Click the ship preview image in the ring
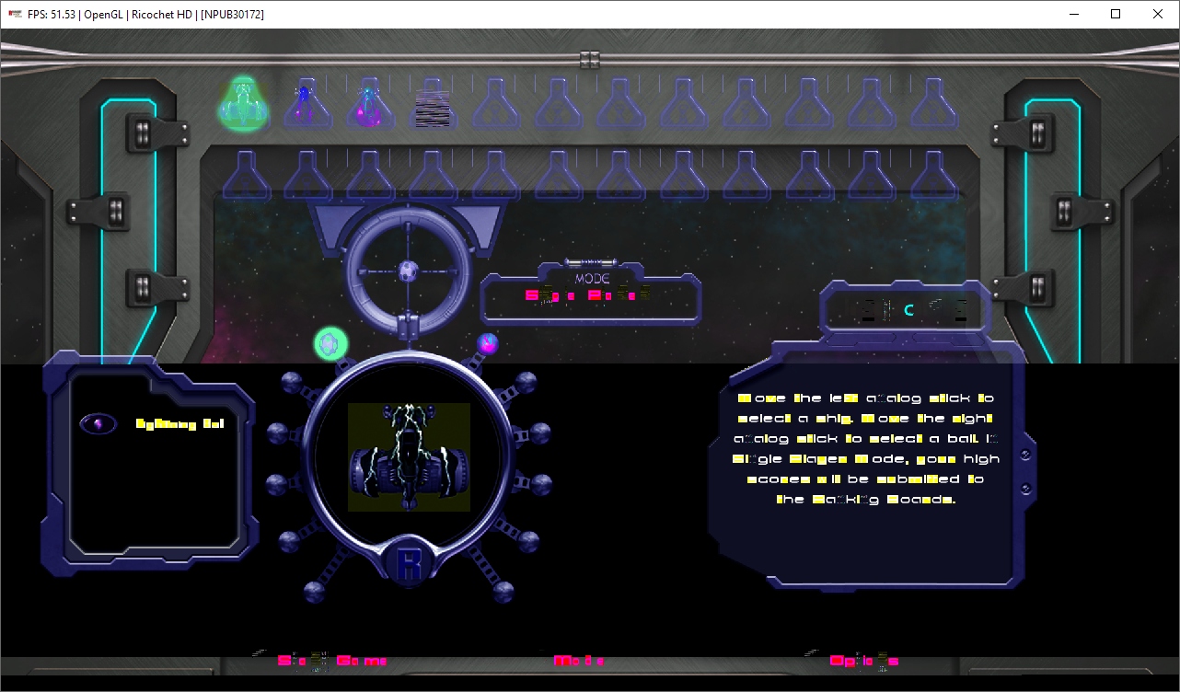Screen dimensions: 1180x692 [x=409, y=457]
